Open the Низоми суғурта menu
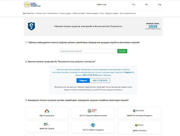 65,13
